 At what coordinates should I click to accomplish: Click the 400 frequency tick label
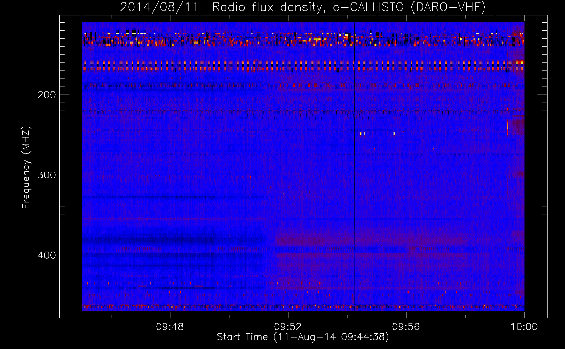click(47, 255)
